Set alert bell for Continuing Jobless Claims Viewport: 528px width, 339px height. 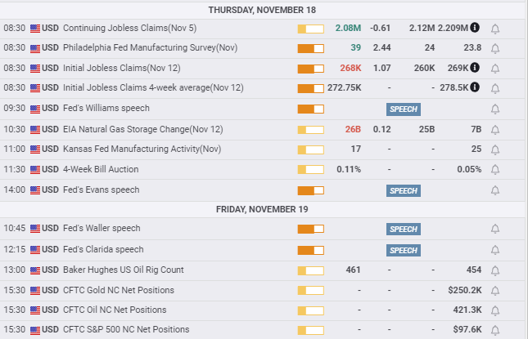pos(495,29)
